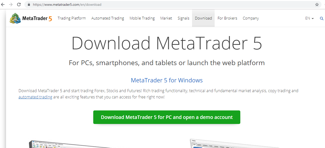Viewport: 325px width, 148px height.
Task: Click the MetaTrader 5 logo
Action: [x=30, y=18]
